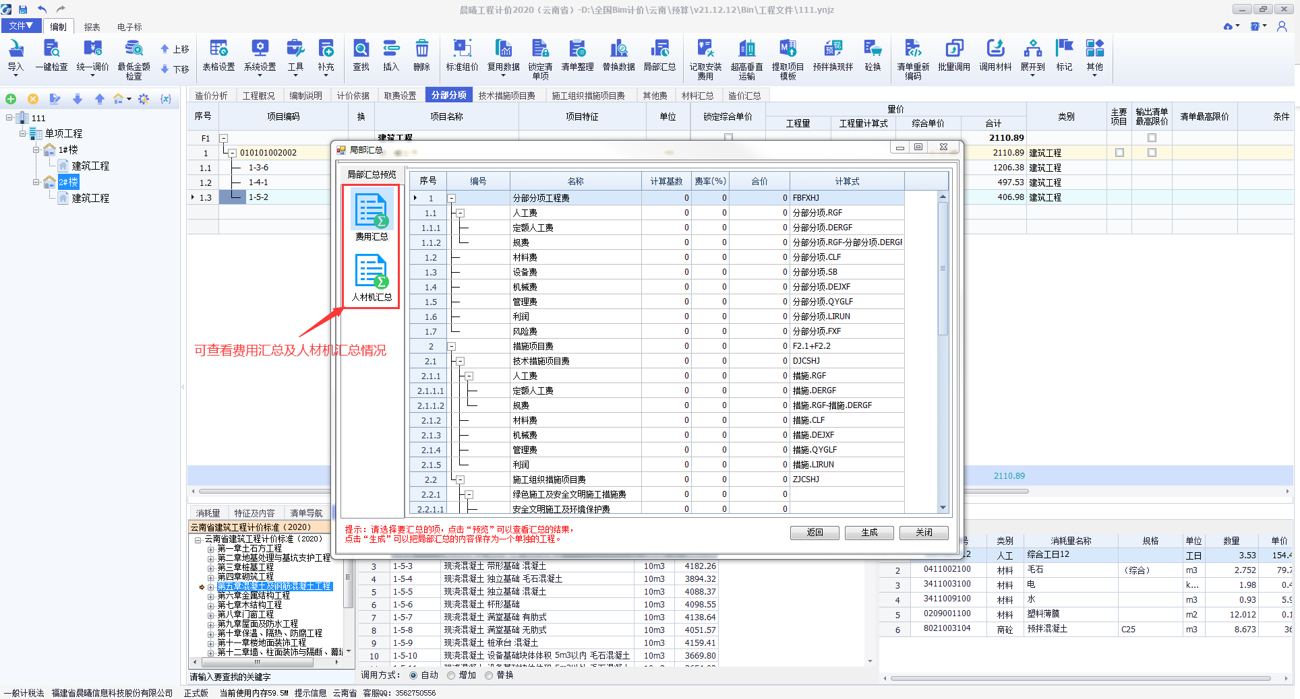The height and width of the screenshot is (699, 1300).
Task: Collapse 技术措施项目费 row 2.1
Action: tap(460, 361)
